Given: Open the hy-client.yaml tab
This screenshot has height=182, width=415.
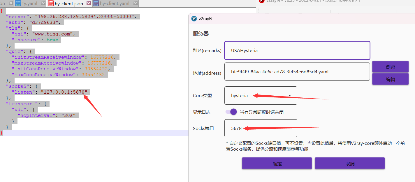Looking at the screenshot, I should (x=115, y=3).
